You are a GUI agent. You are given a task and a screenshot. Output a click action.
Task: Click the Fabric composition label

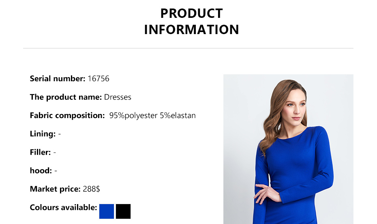67,116
